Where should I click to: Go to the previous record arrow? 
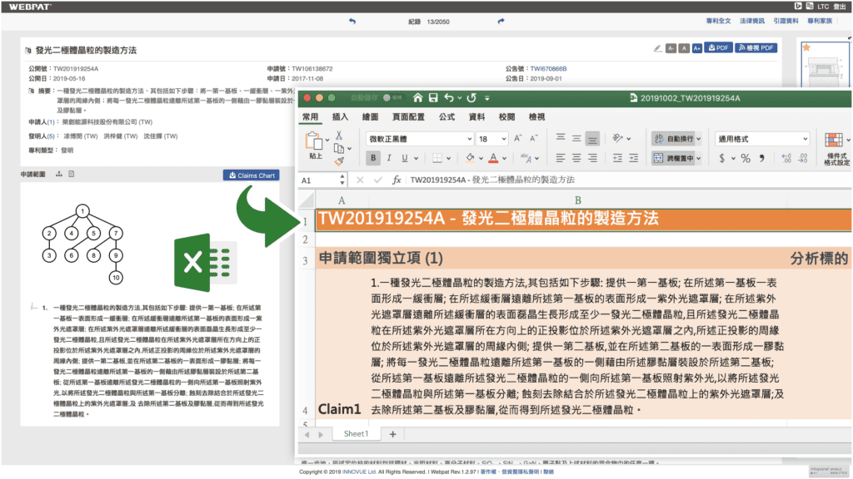click(x=352, y=21)
